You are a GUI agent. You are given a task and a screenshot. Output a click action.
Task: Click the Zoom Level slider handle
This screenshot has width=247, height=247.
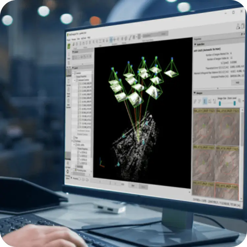tap(234, 103)
